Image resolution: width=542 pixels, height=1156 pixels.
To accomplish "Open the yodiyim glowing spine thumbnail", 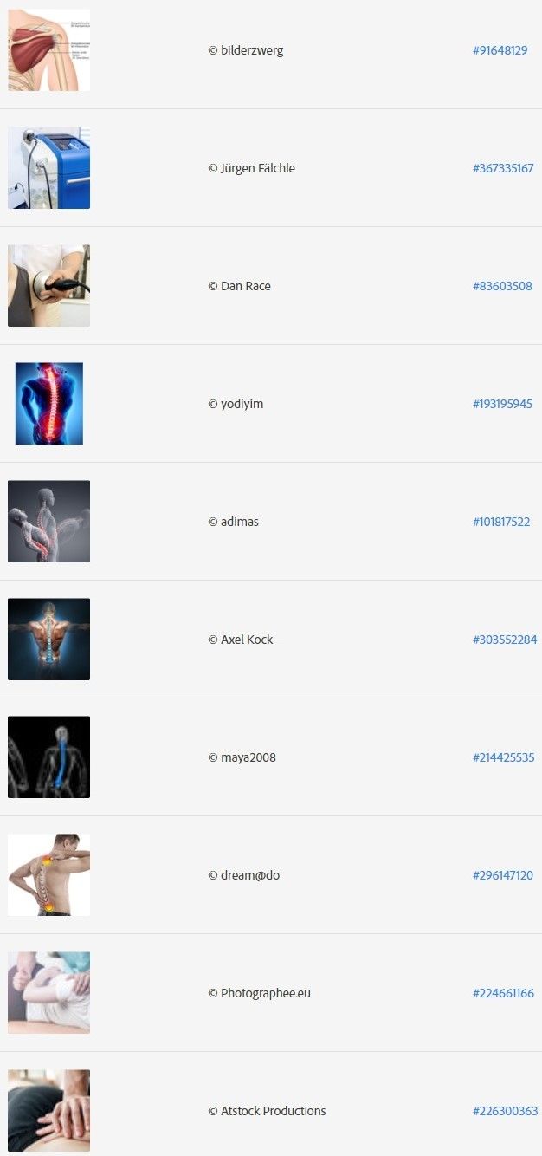I will 48,404.
